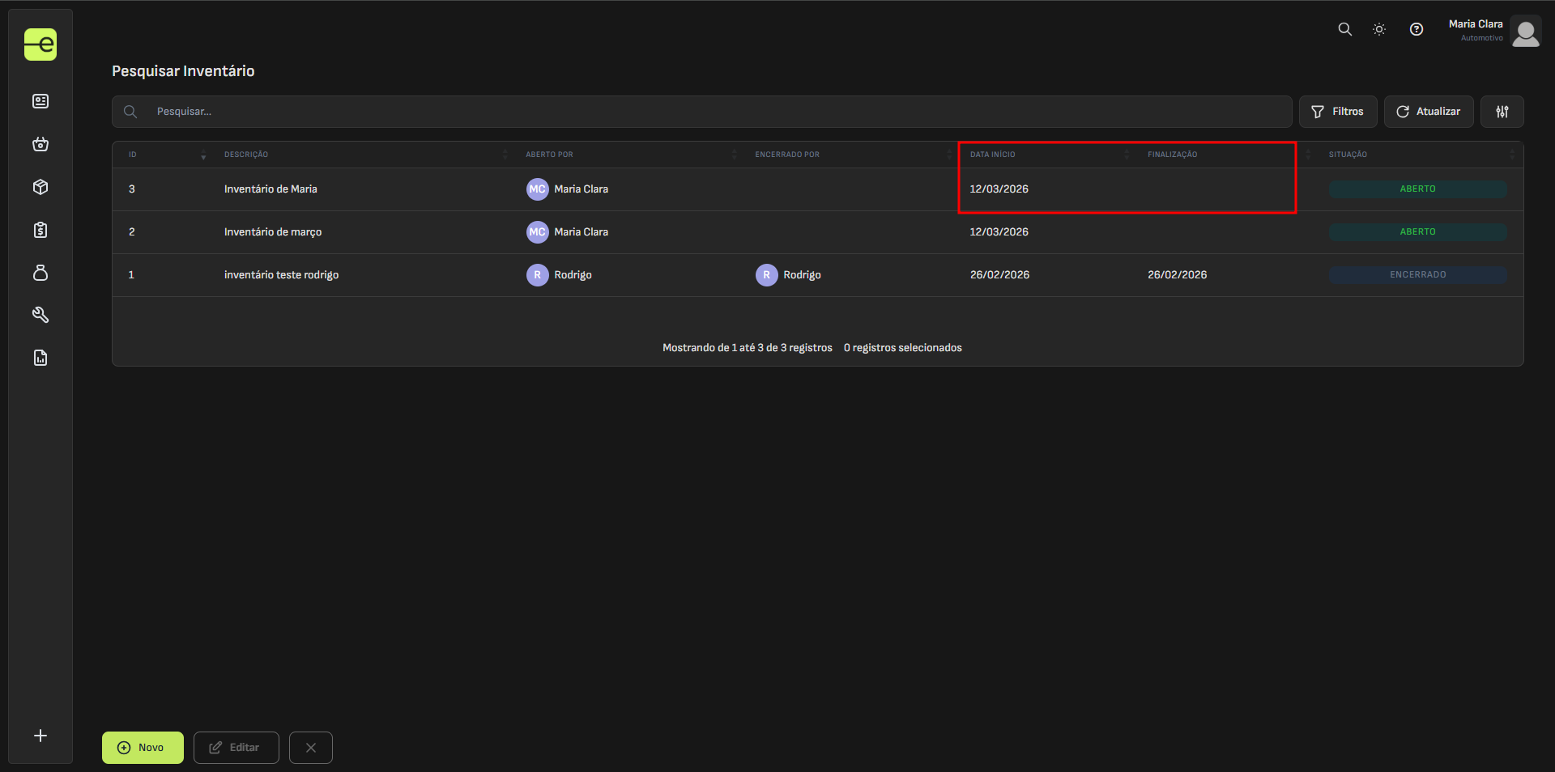Click the Atualizar refresh button
Image resolution: width=1555 pixels, height=772 pixels.
coord(1429,112)
